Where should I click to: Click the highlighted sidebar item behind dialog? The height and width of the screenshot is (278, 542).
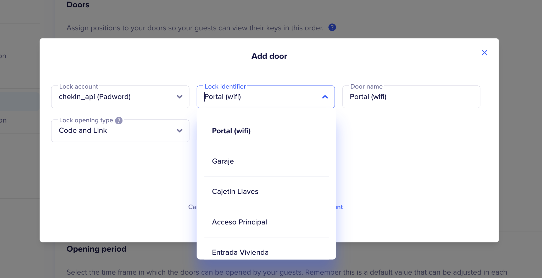tap(20, 102)
